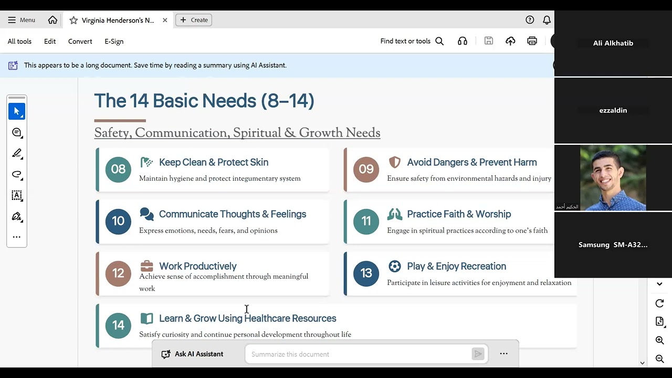Open the Convert menu
This screenshot has width=672, height=378.
(80, 41)
